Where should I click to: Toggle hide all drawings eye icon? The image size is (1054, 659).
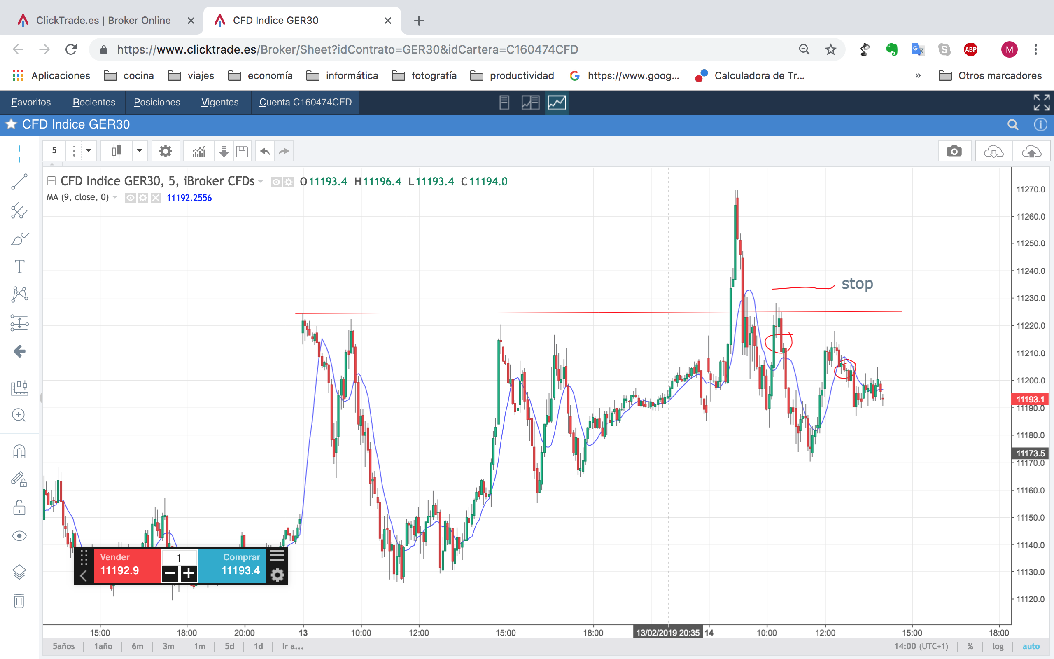[19, 536]
